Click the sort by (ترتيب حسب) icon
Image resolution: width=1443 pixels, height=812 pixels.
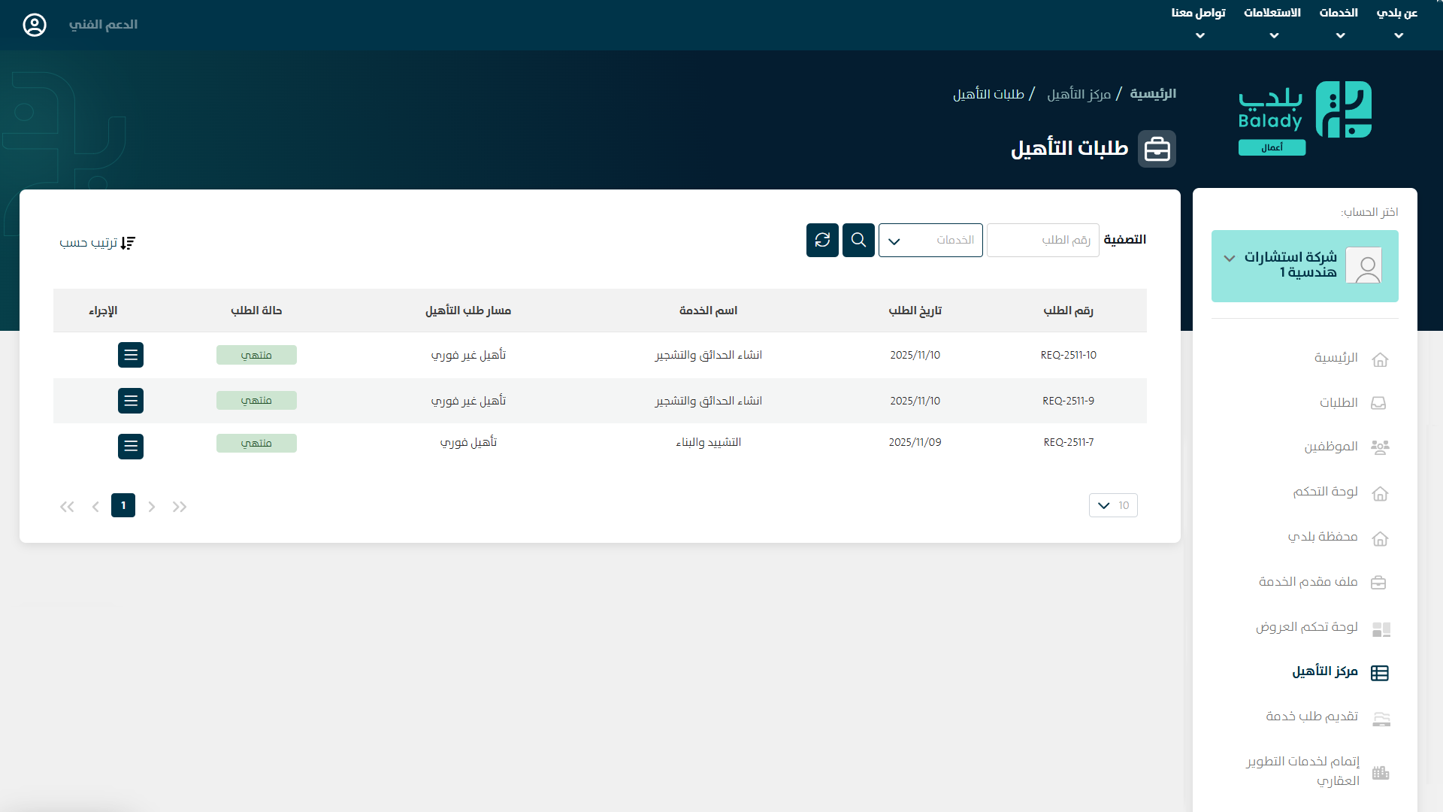click(128, 243)
